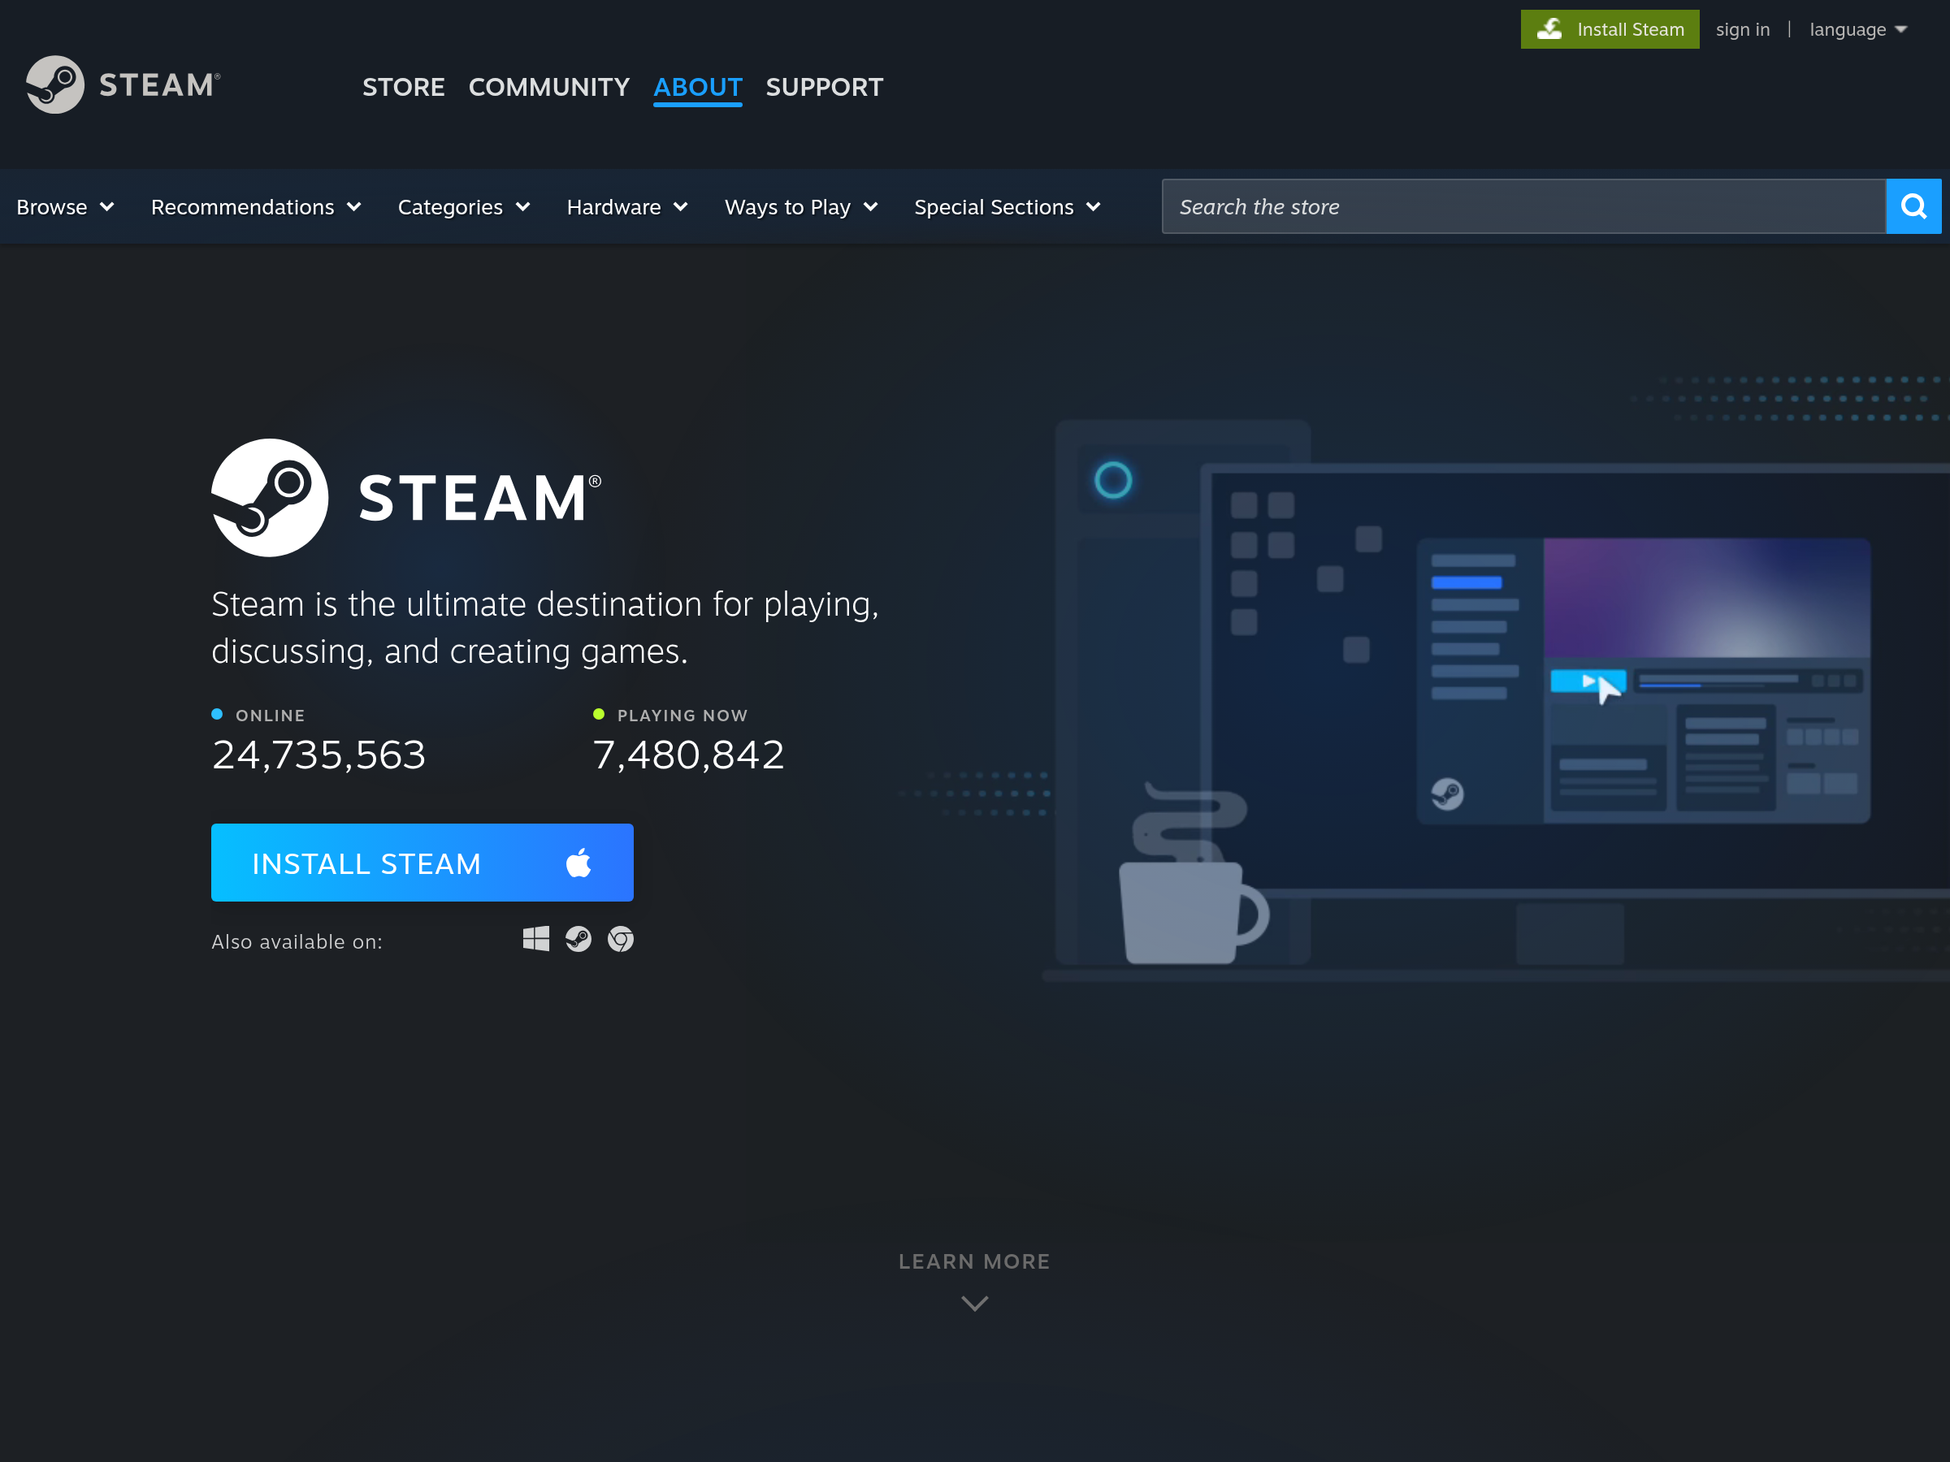Click the SteamOS platform icon

point(578,939)
